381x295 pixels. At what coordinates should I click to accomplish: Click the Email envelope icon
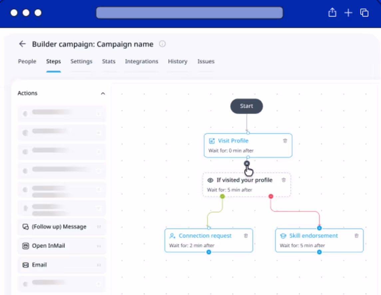pos(26,265)
